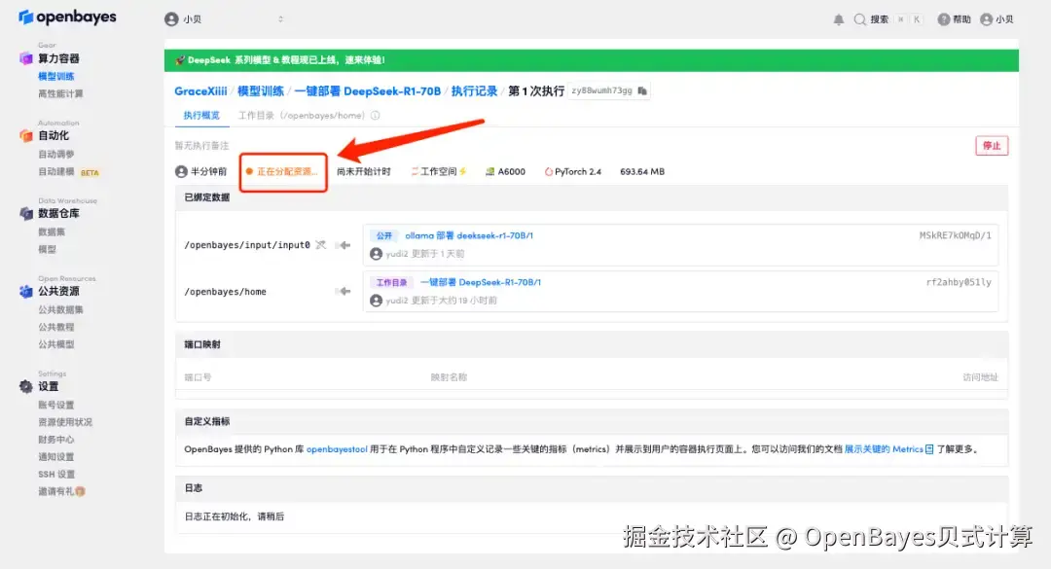Click the 工作空间 label in status row
The image size is (1051, 569).
click(x=438, y=171)
